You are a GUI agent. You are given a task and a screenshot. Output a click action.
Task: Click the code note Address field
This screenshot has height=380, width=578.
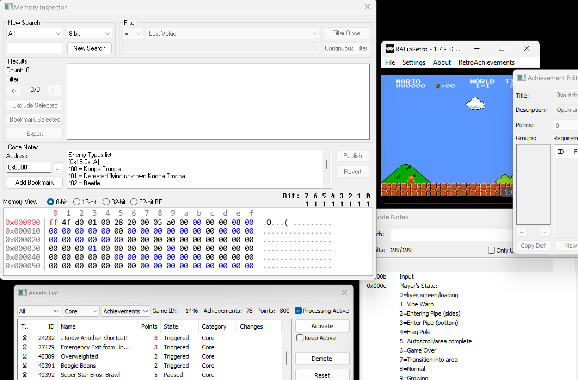click(x=29, y=167)
